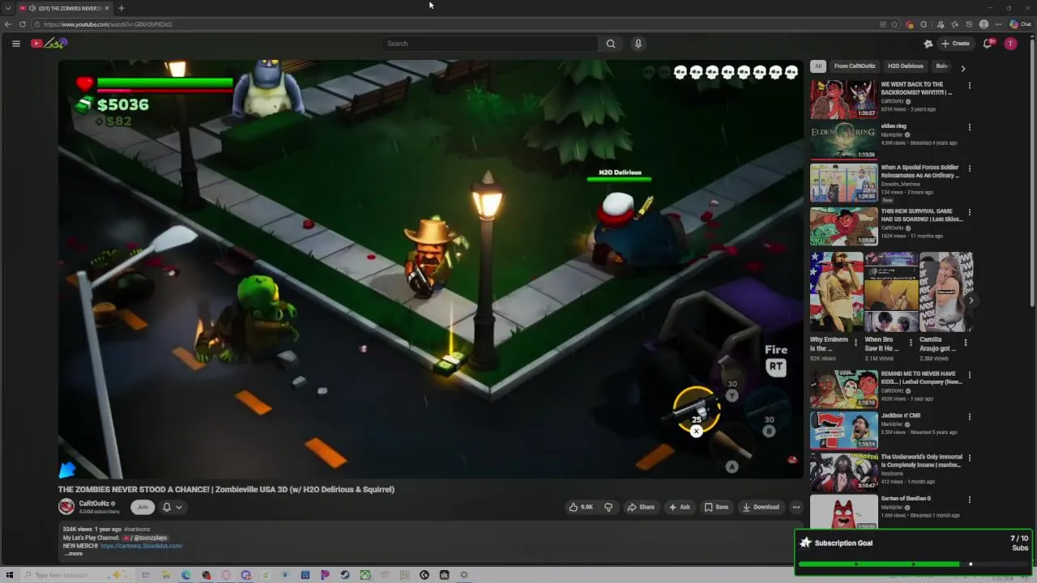This screenshot has height=583, width=1037.
Task: Go back in the browser
Action: pos(8,24)
